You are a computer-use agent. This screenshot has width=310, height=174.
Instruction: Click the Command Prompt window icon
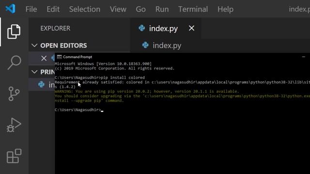pos(59,57)
